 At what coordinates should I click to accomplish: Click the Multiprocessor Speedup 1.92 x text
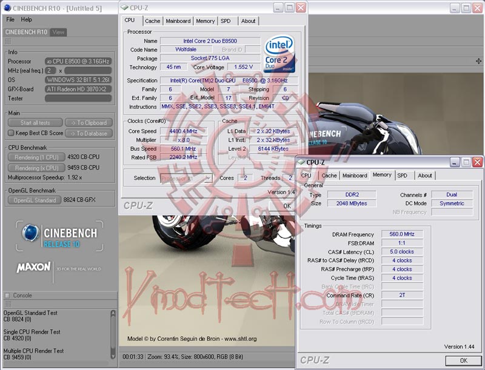coord(45,177)
